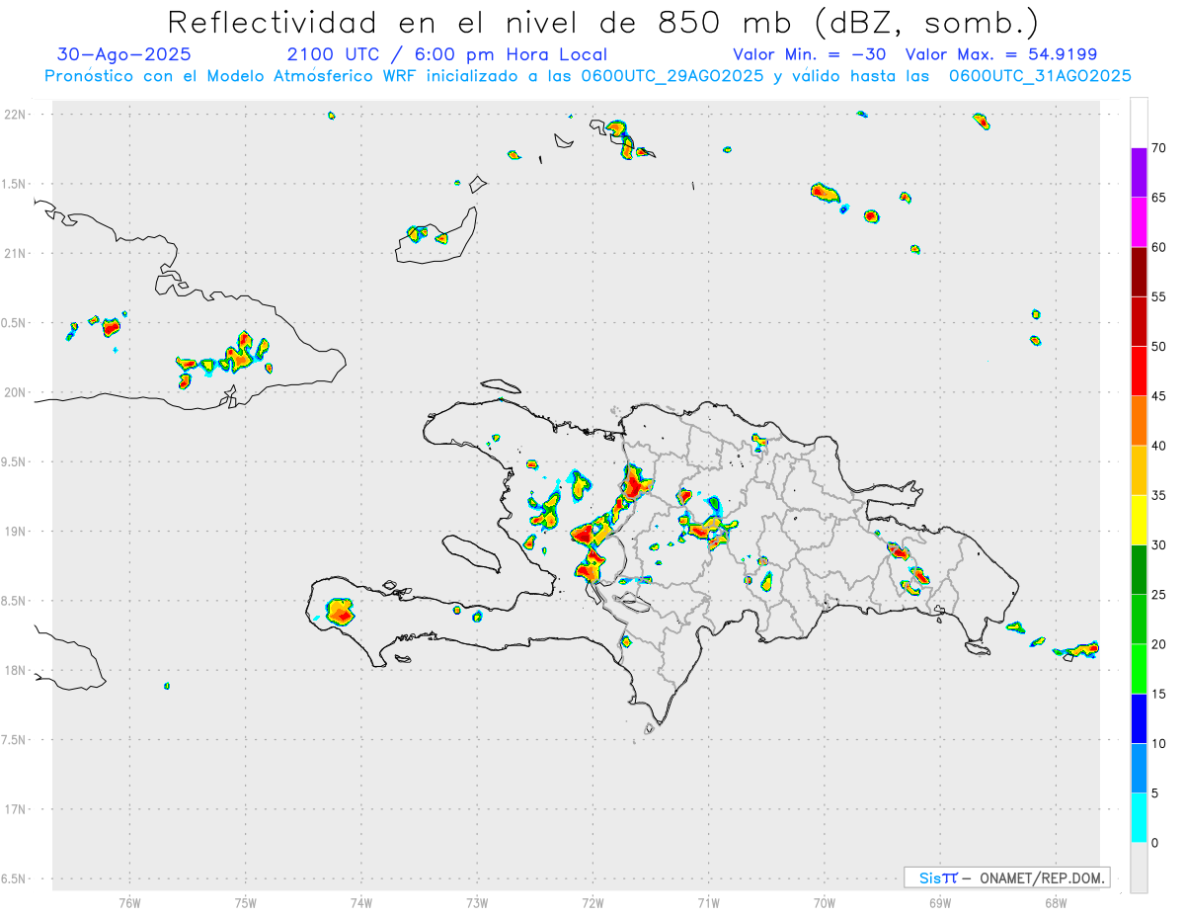Viewport: 1185px width, 916px height.
Task: Click the longitude axis label '74W'
Action: tap(361, 903)
